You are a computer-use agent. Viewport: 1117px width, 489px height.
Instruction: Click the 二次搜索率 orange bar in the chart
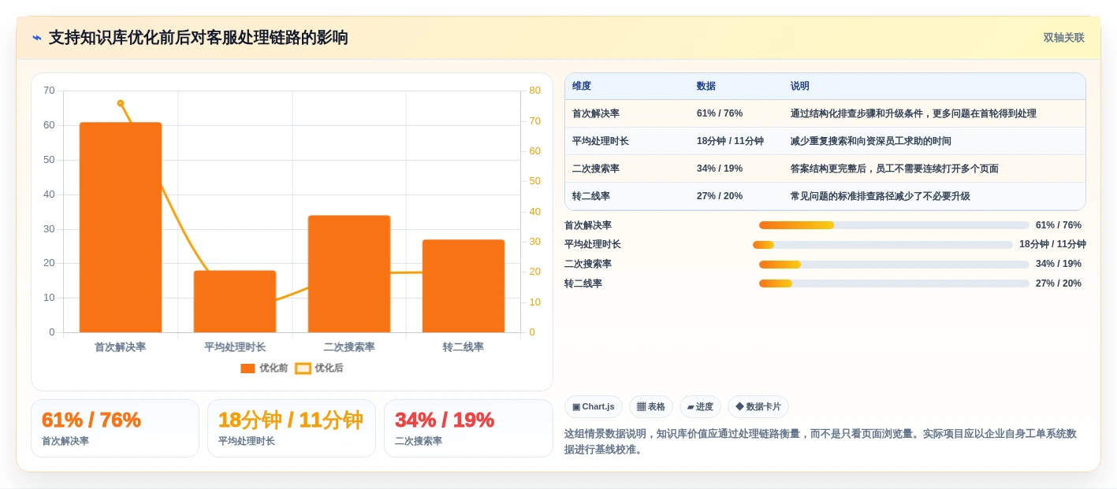349,274
